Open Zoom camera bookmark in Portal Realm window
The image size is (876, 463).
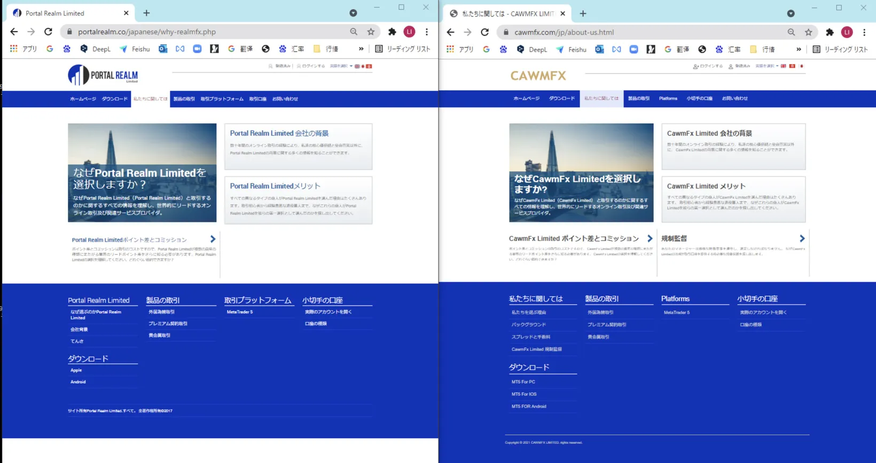197,49
